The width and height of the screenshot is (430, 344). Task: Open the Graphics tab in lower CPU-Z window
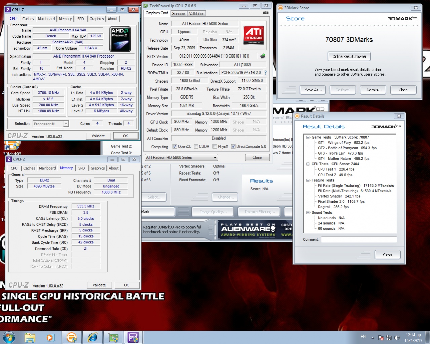tap(98, 168)
